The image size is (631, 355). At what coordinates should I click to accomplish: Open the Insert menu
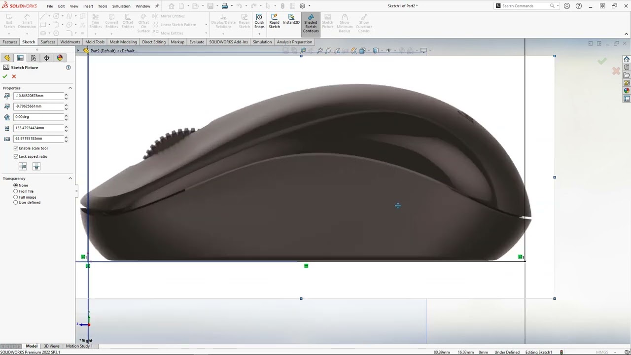pos(88,6)
